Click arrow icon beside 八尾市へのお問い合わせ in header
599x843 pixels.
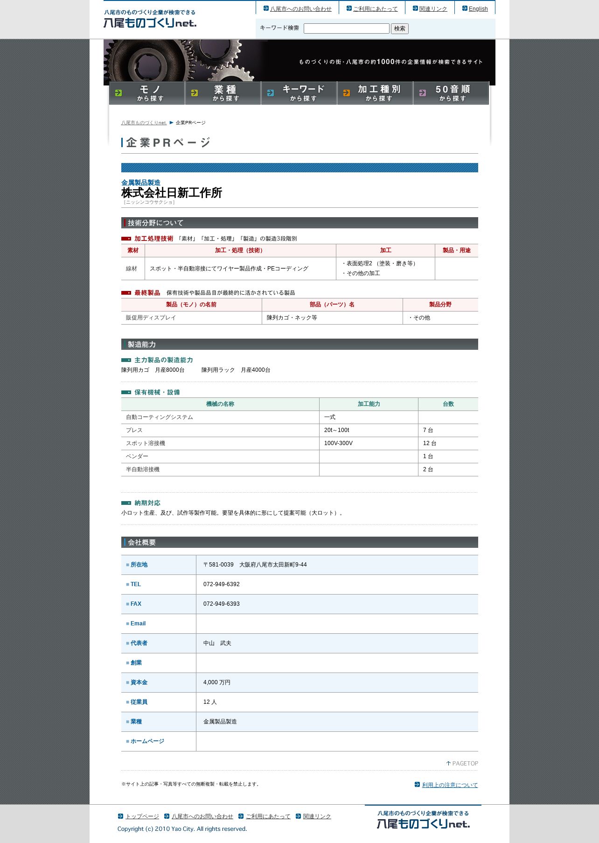coord(266,8)
